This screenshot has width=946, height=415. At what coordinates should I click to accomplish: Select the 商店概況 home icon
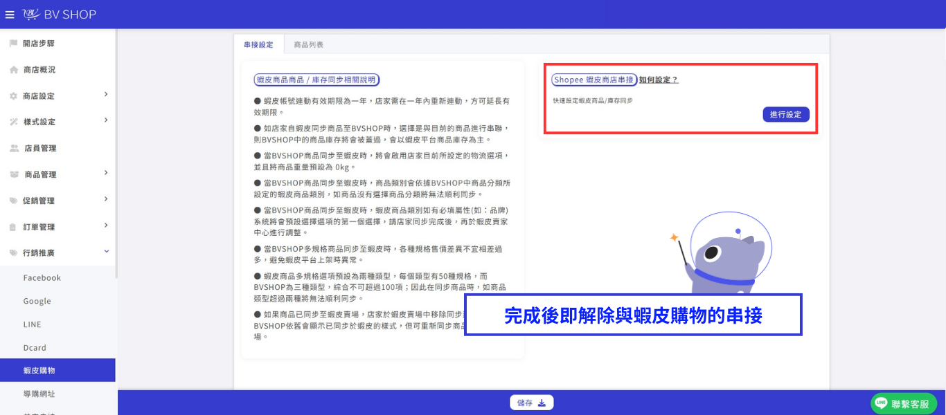(x=13, y=70)
